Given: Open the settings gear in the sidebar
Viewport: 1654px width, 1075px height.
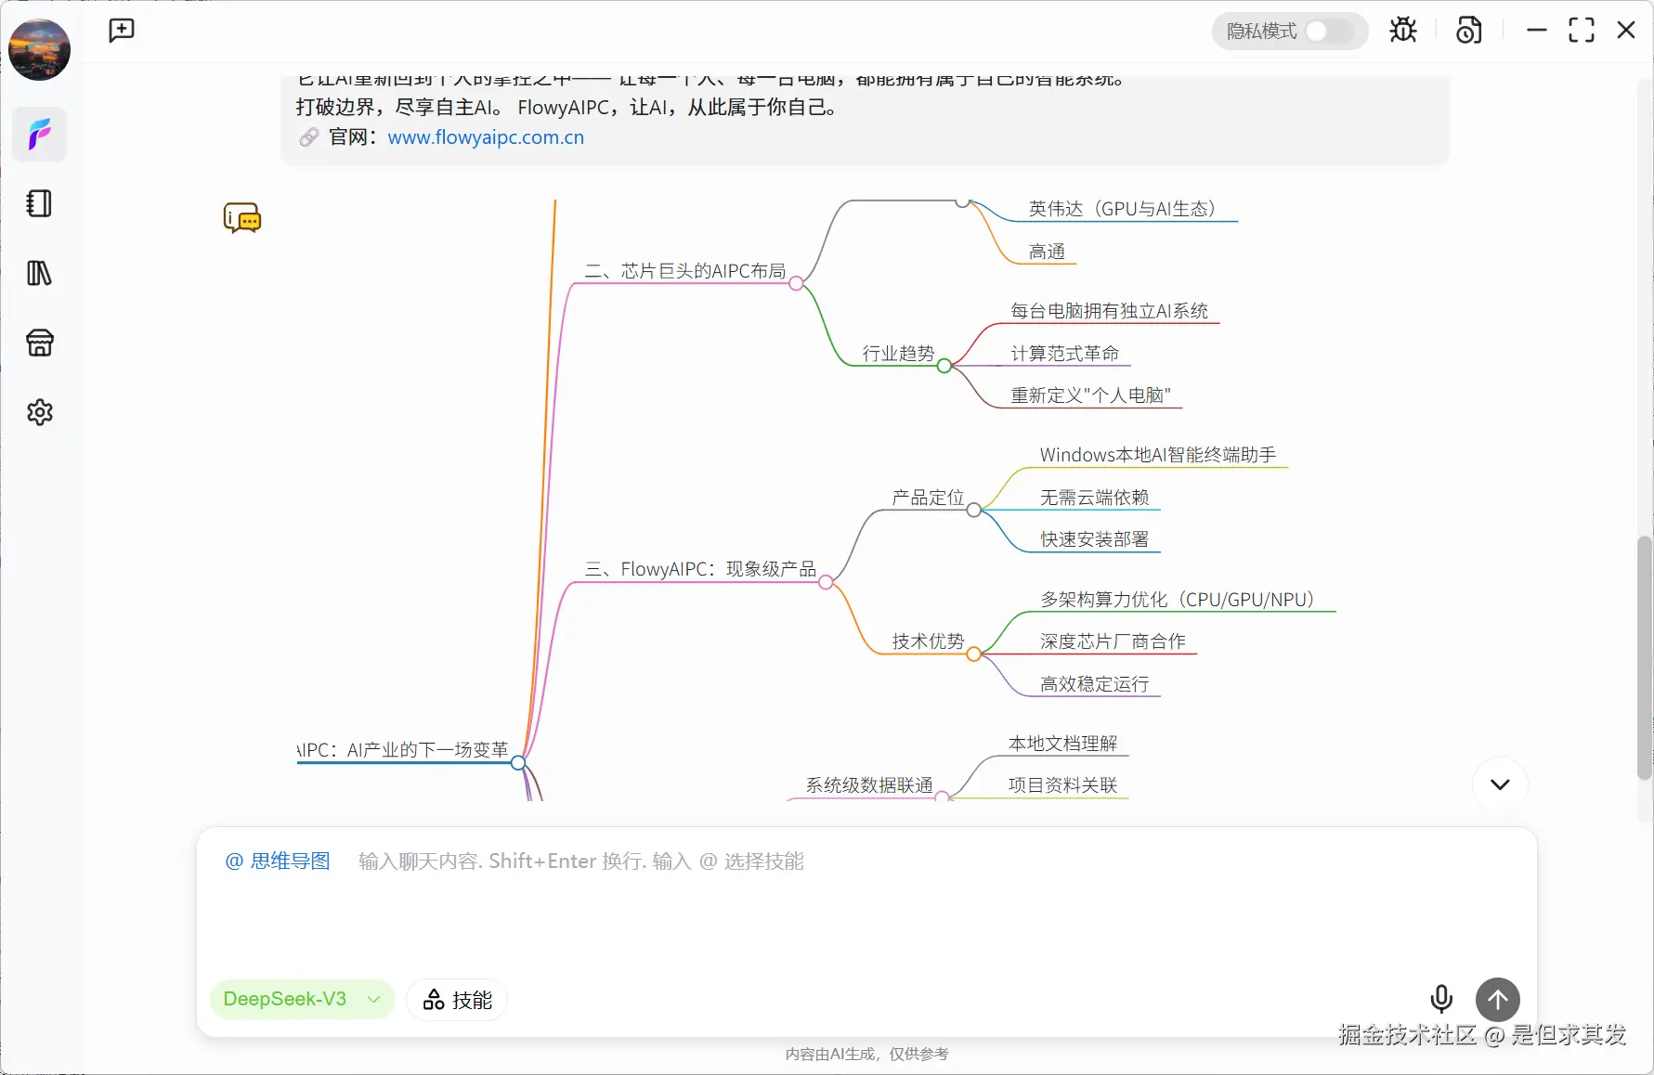Looking at the screenshot, I should pyautogui.click(x=39, y=412).
